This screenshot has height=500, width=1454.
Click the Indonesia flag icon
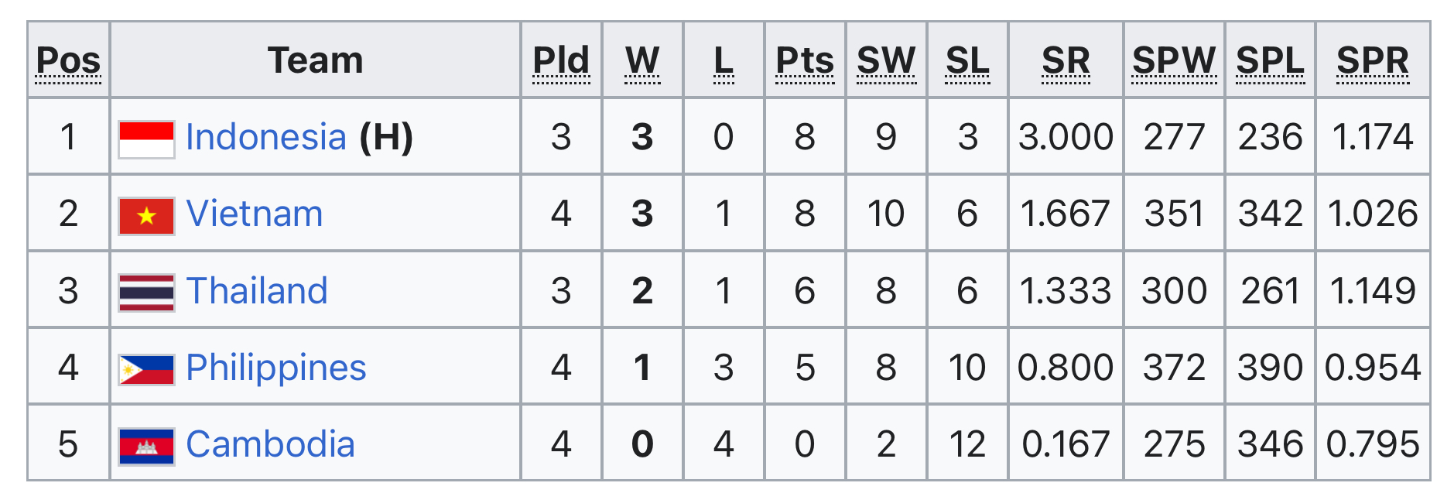[x=146, y=139]
